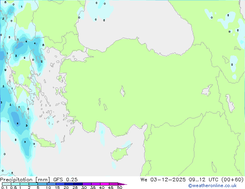This screenshot has width=245, height=189.
Task: Click the 1–2 mm legend color swatch
Action: 24,184
